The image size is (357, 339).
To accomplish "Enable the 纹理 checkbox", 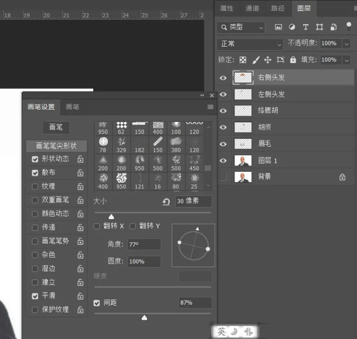I will point(35,186).
